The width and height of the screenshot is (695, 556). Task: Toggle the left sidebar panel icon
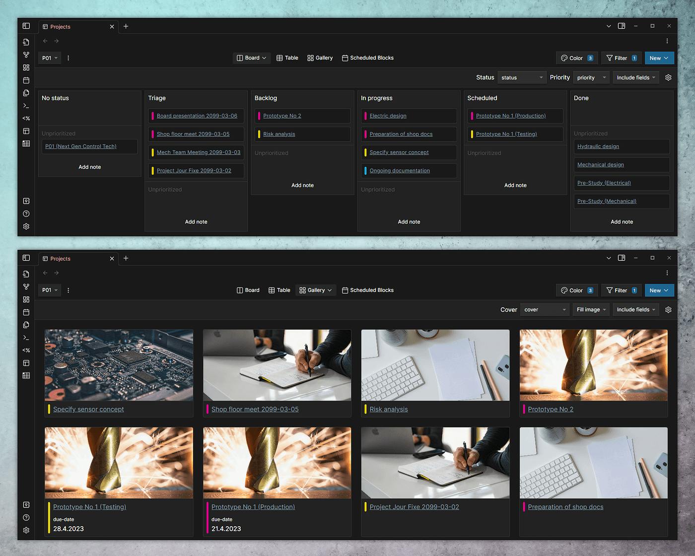[26, 26]
